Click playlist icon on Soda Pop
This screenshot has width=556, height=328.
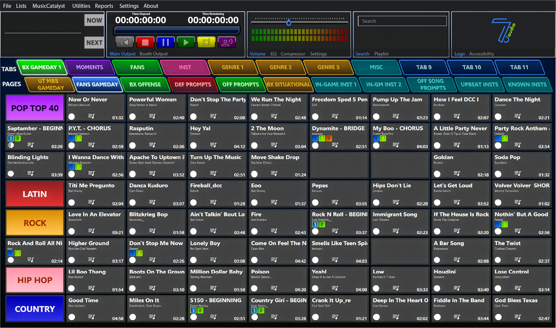(518, 173)
